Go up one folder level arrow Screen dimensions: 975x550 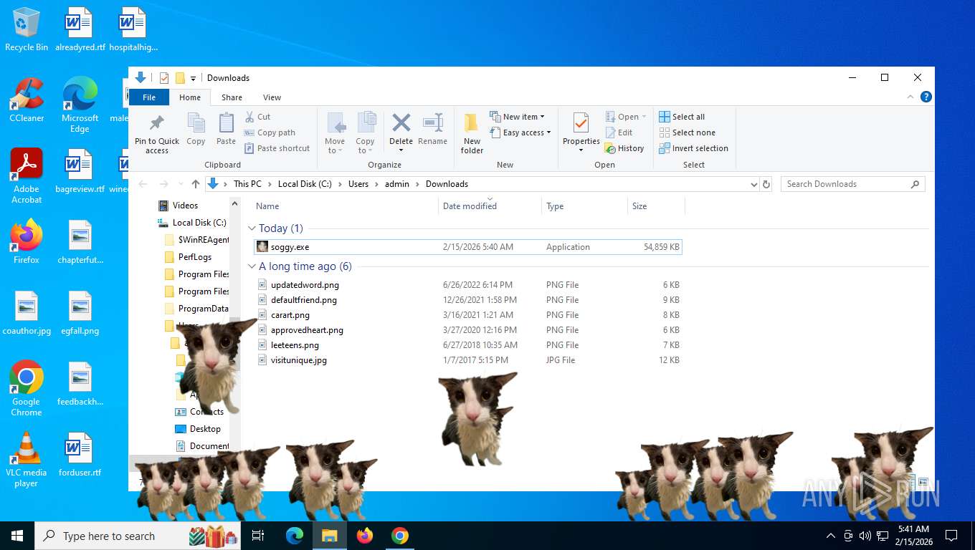point(196,184)
